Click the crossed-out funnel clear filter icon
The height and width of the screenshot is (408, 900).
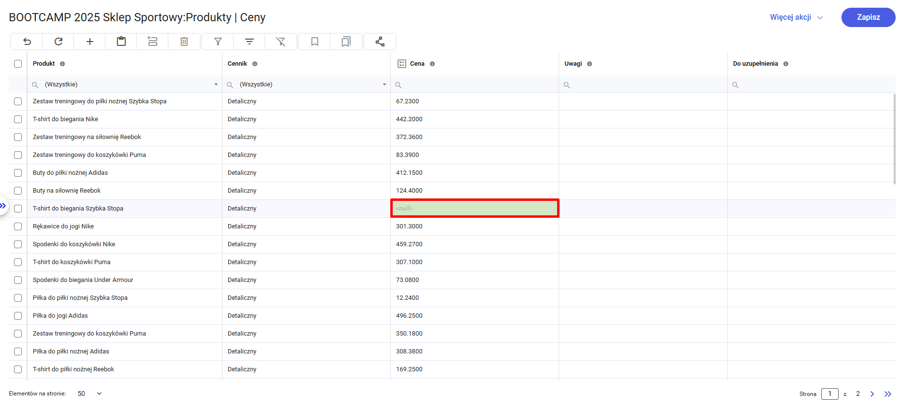click(x=281, y=42)
